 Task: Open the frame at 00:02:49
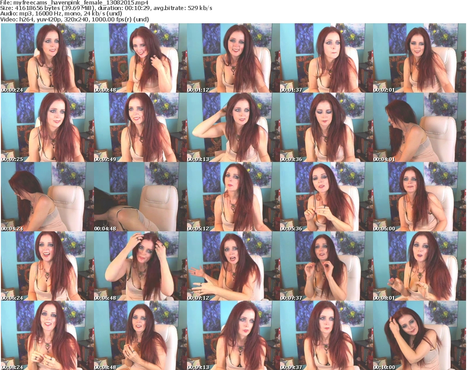tap(140, 127)
